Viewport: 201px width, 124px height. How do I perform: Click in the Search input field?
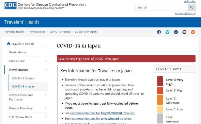[x=161, y=7]
